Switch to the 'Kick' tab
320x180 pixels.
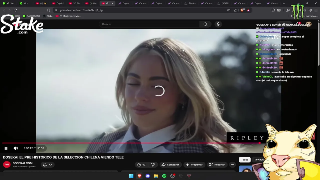(x=25, y=3)
